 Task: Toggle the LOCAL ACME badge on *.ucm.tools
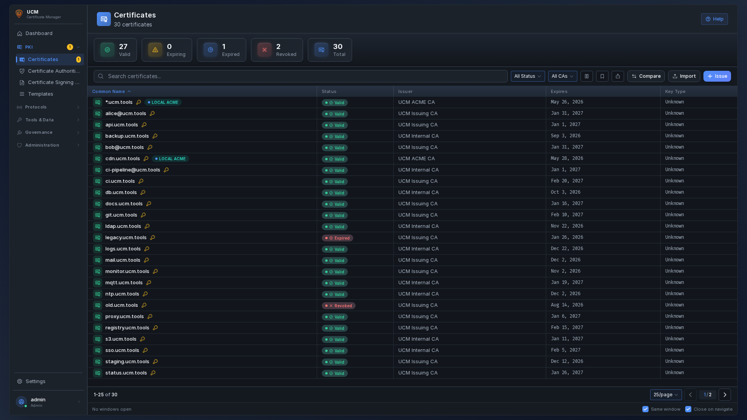click(x=163, y=102)
